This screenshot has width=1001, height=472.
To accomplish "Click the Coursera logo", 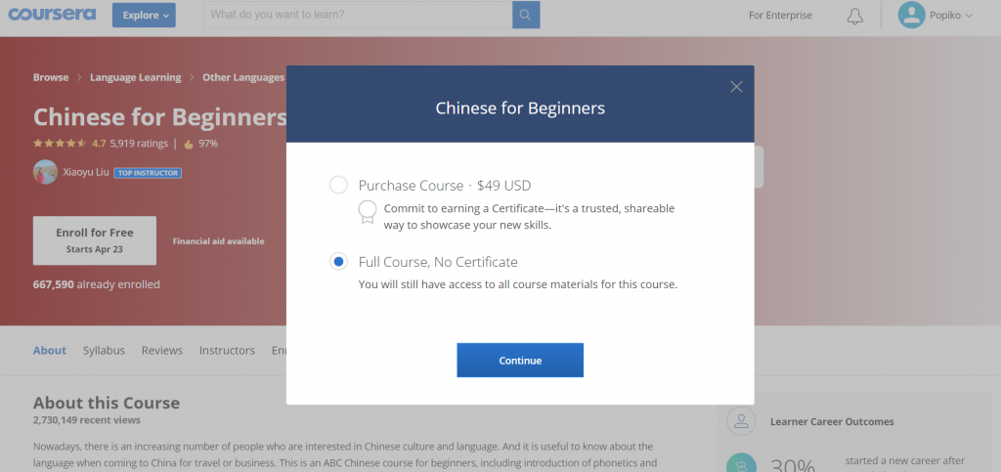I will point(53,14).
